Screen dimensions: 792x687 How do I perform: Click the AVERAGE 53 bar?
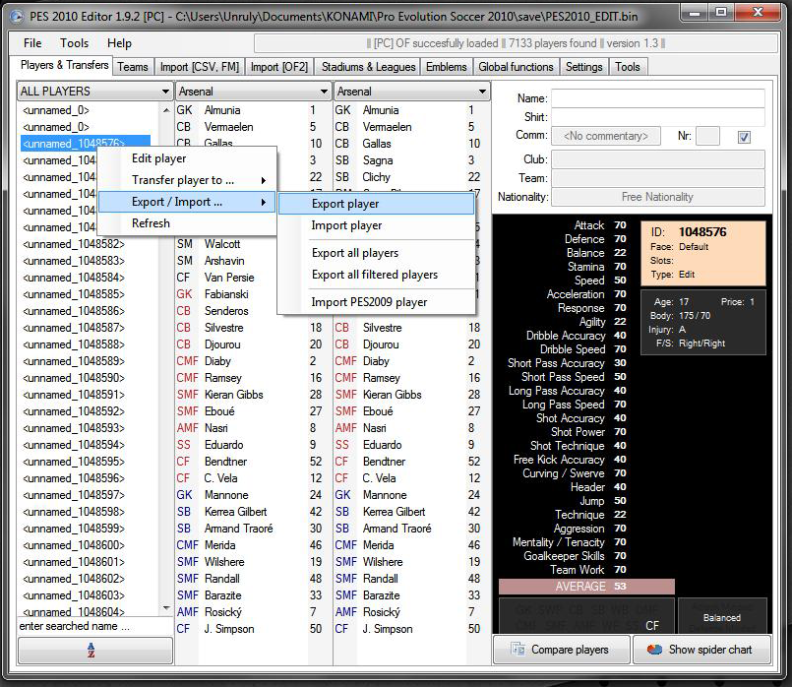(586, 587)
